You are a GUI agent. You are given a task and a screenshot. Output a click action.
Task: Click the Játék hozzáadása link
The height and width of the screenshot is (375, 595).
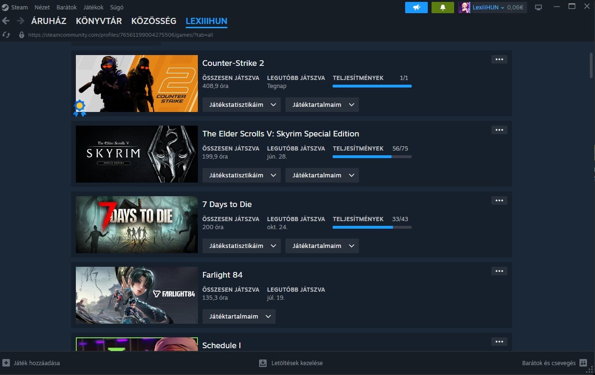pos(37,363)
